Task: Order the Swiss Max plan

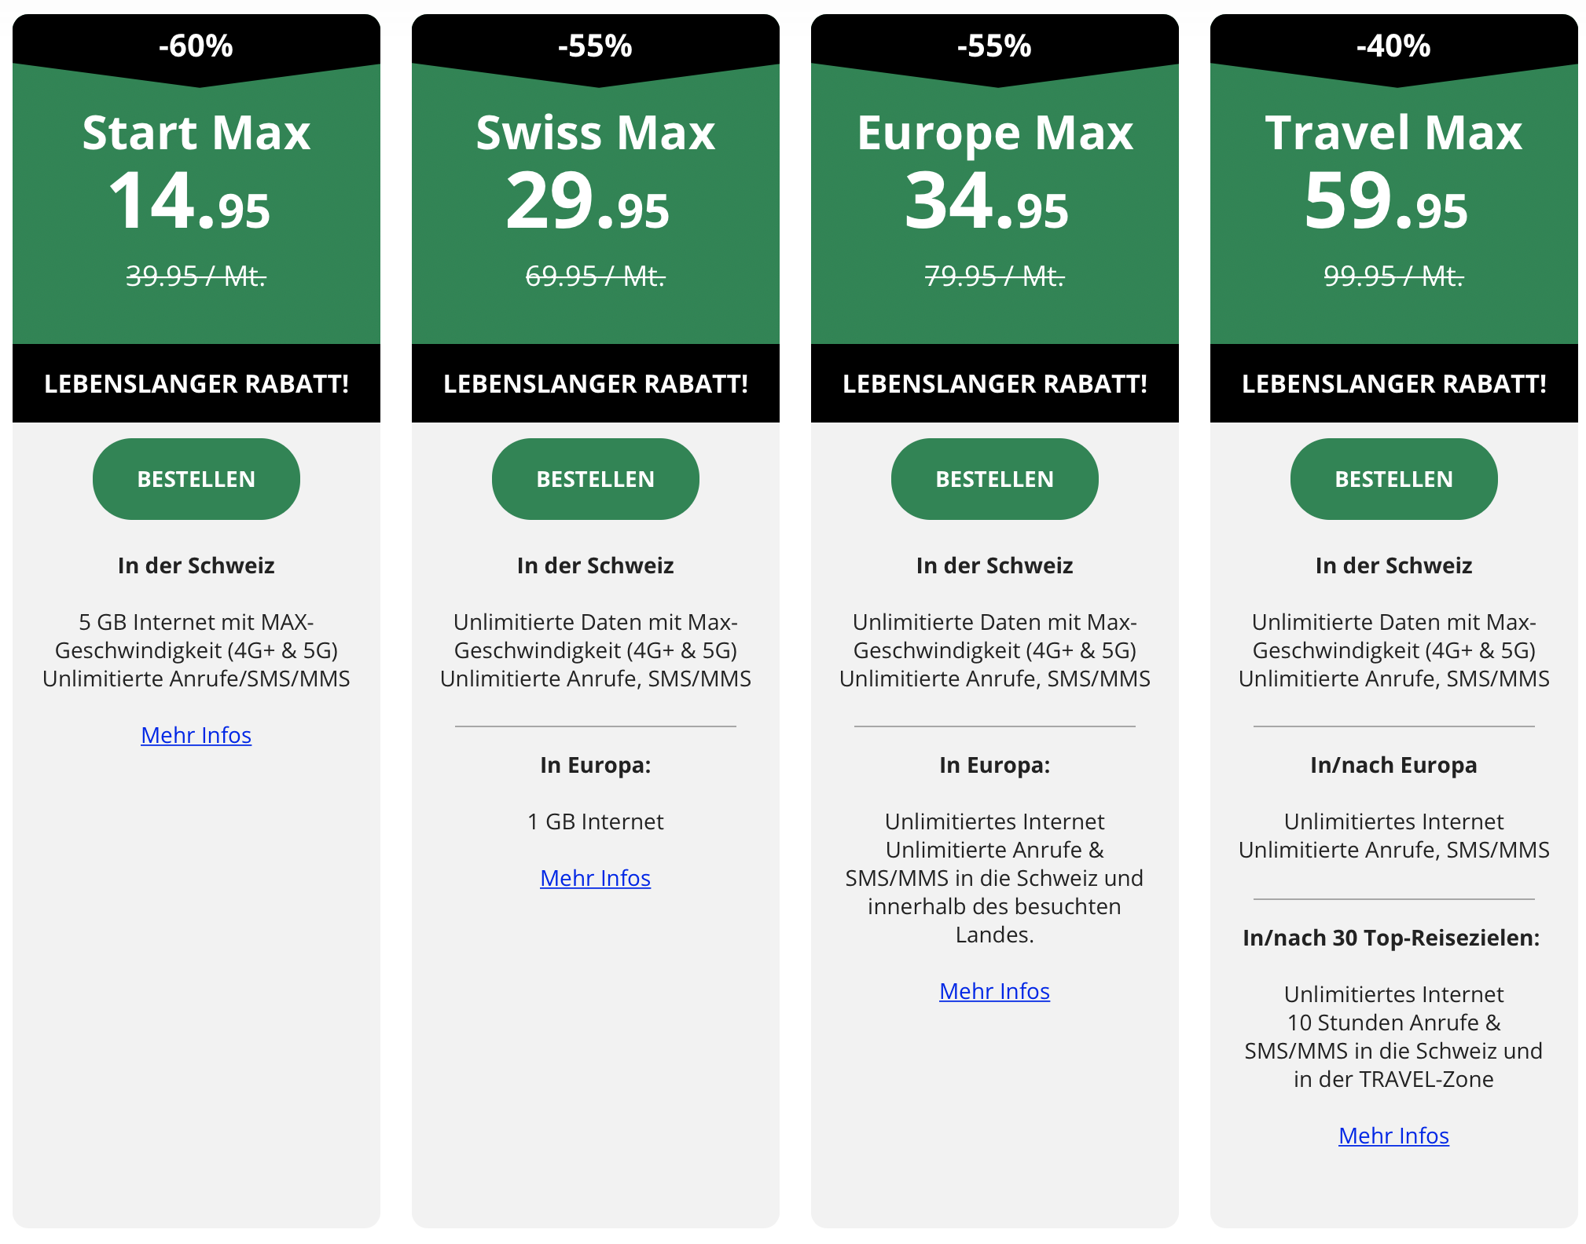Action: [595, 479]
